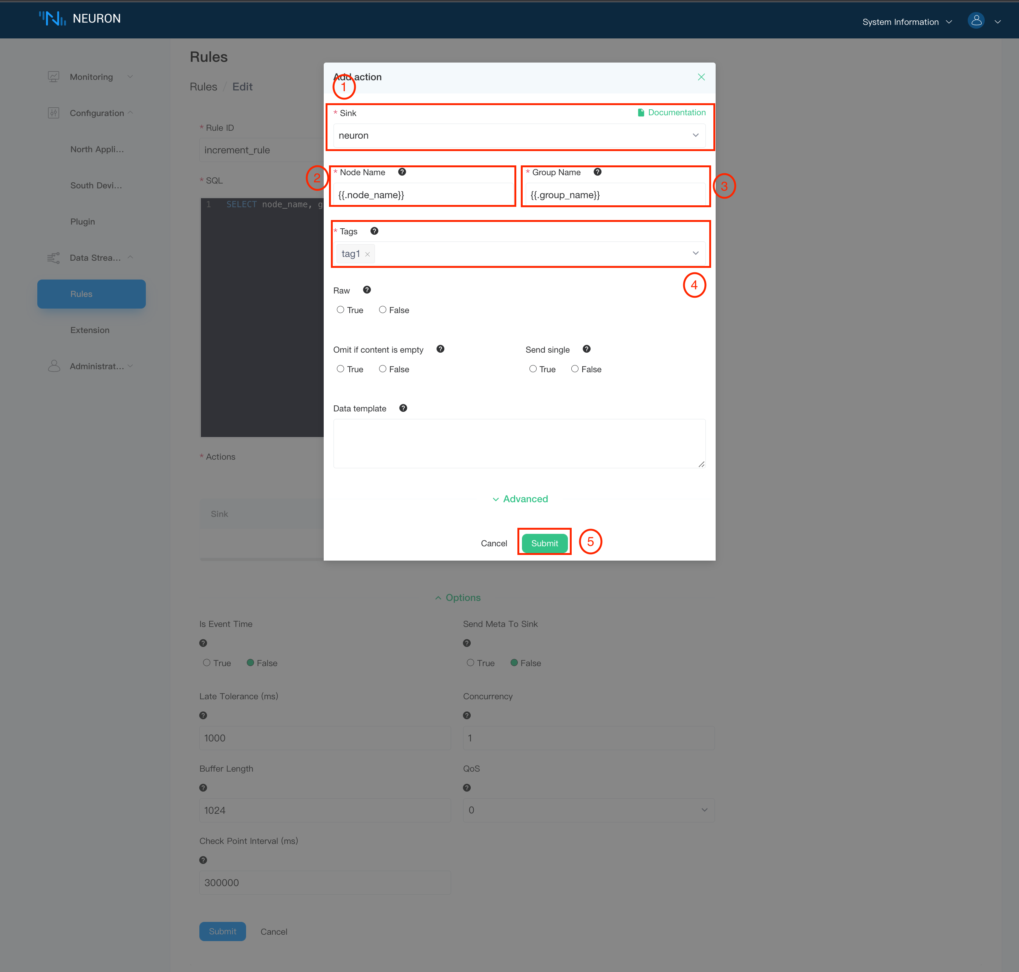Open Extension page in sidebar

click(x=90, y=330)
